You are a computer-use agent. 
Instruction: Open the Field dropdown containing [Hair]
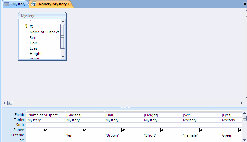[123, 115]
